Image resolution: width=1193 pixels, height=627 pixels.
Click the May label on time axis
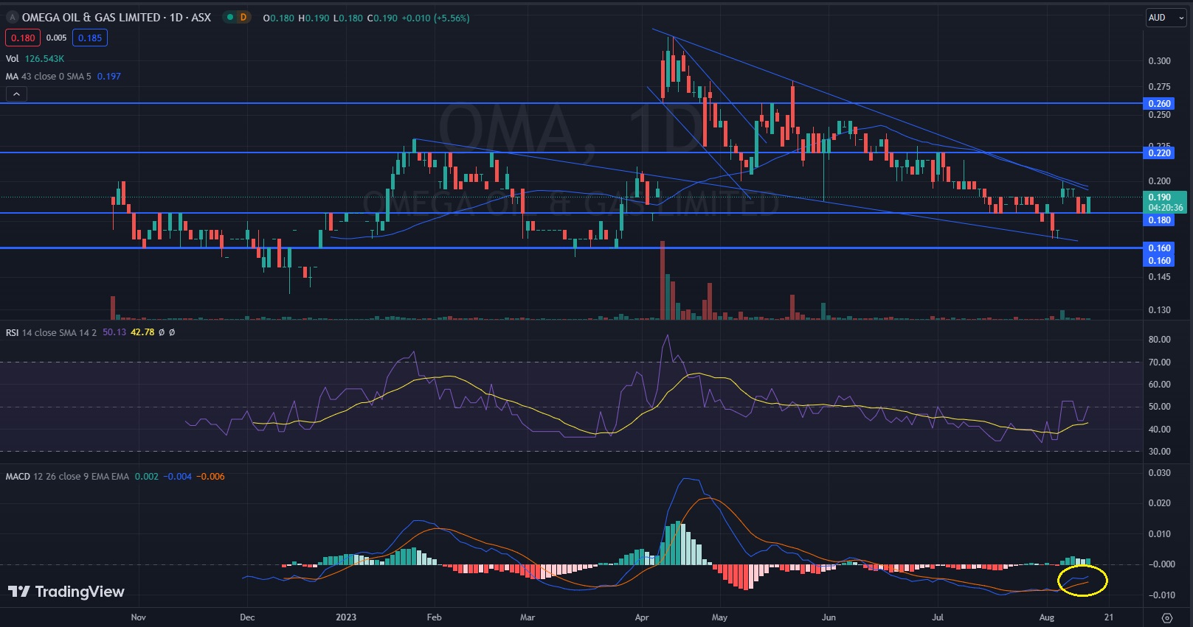(719, 617)
